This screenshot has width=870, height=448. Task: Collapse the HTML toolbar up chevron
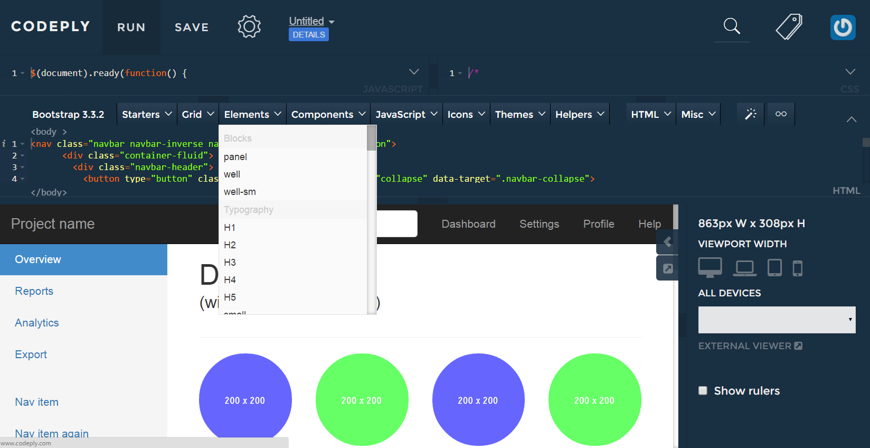[852, 119]
